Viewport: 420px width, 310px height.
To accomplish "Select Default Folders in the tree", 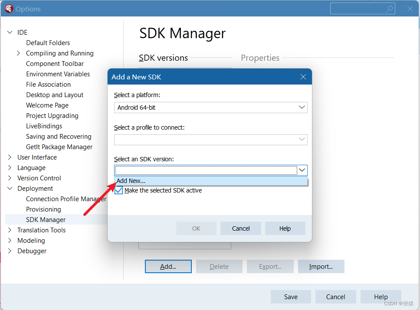I will 48,43.
